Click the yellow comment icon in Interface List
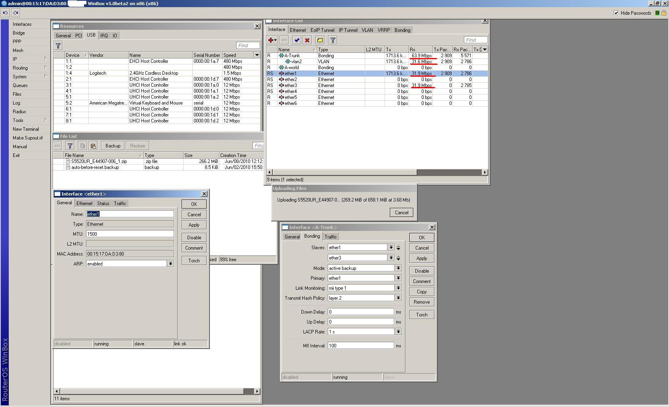Viewport: 669px width, 407px height. 320,40
